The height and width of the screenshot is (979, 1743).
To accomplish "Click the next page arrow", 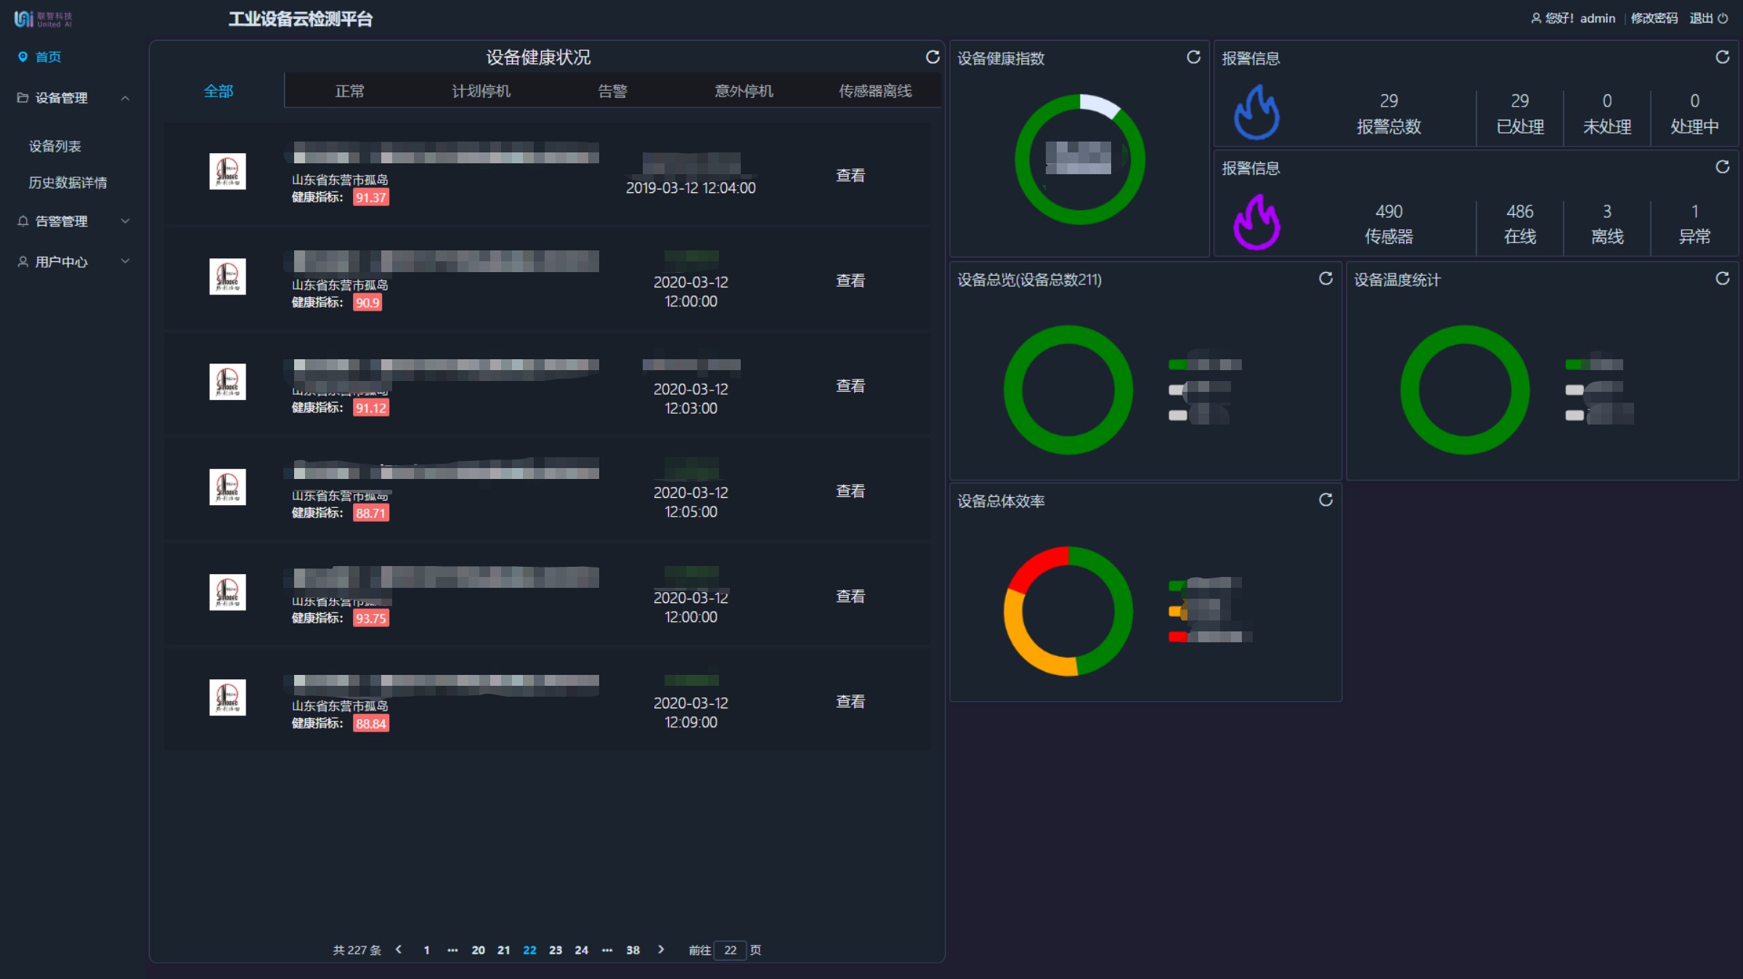I will coord(661,949).
